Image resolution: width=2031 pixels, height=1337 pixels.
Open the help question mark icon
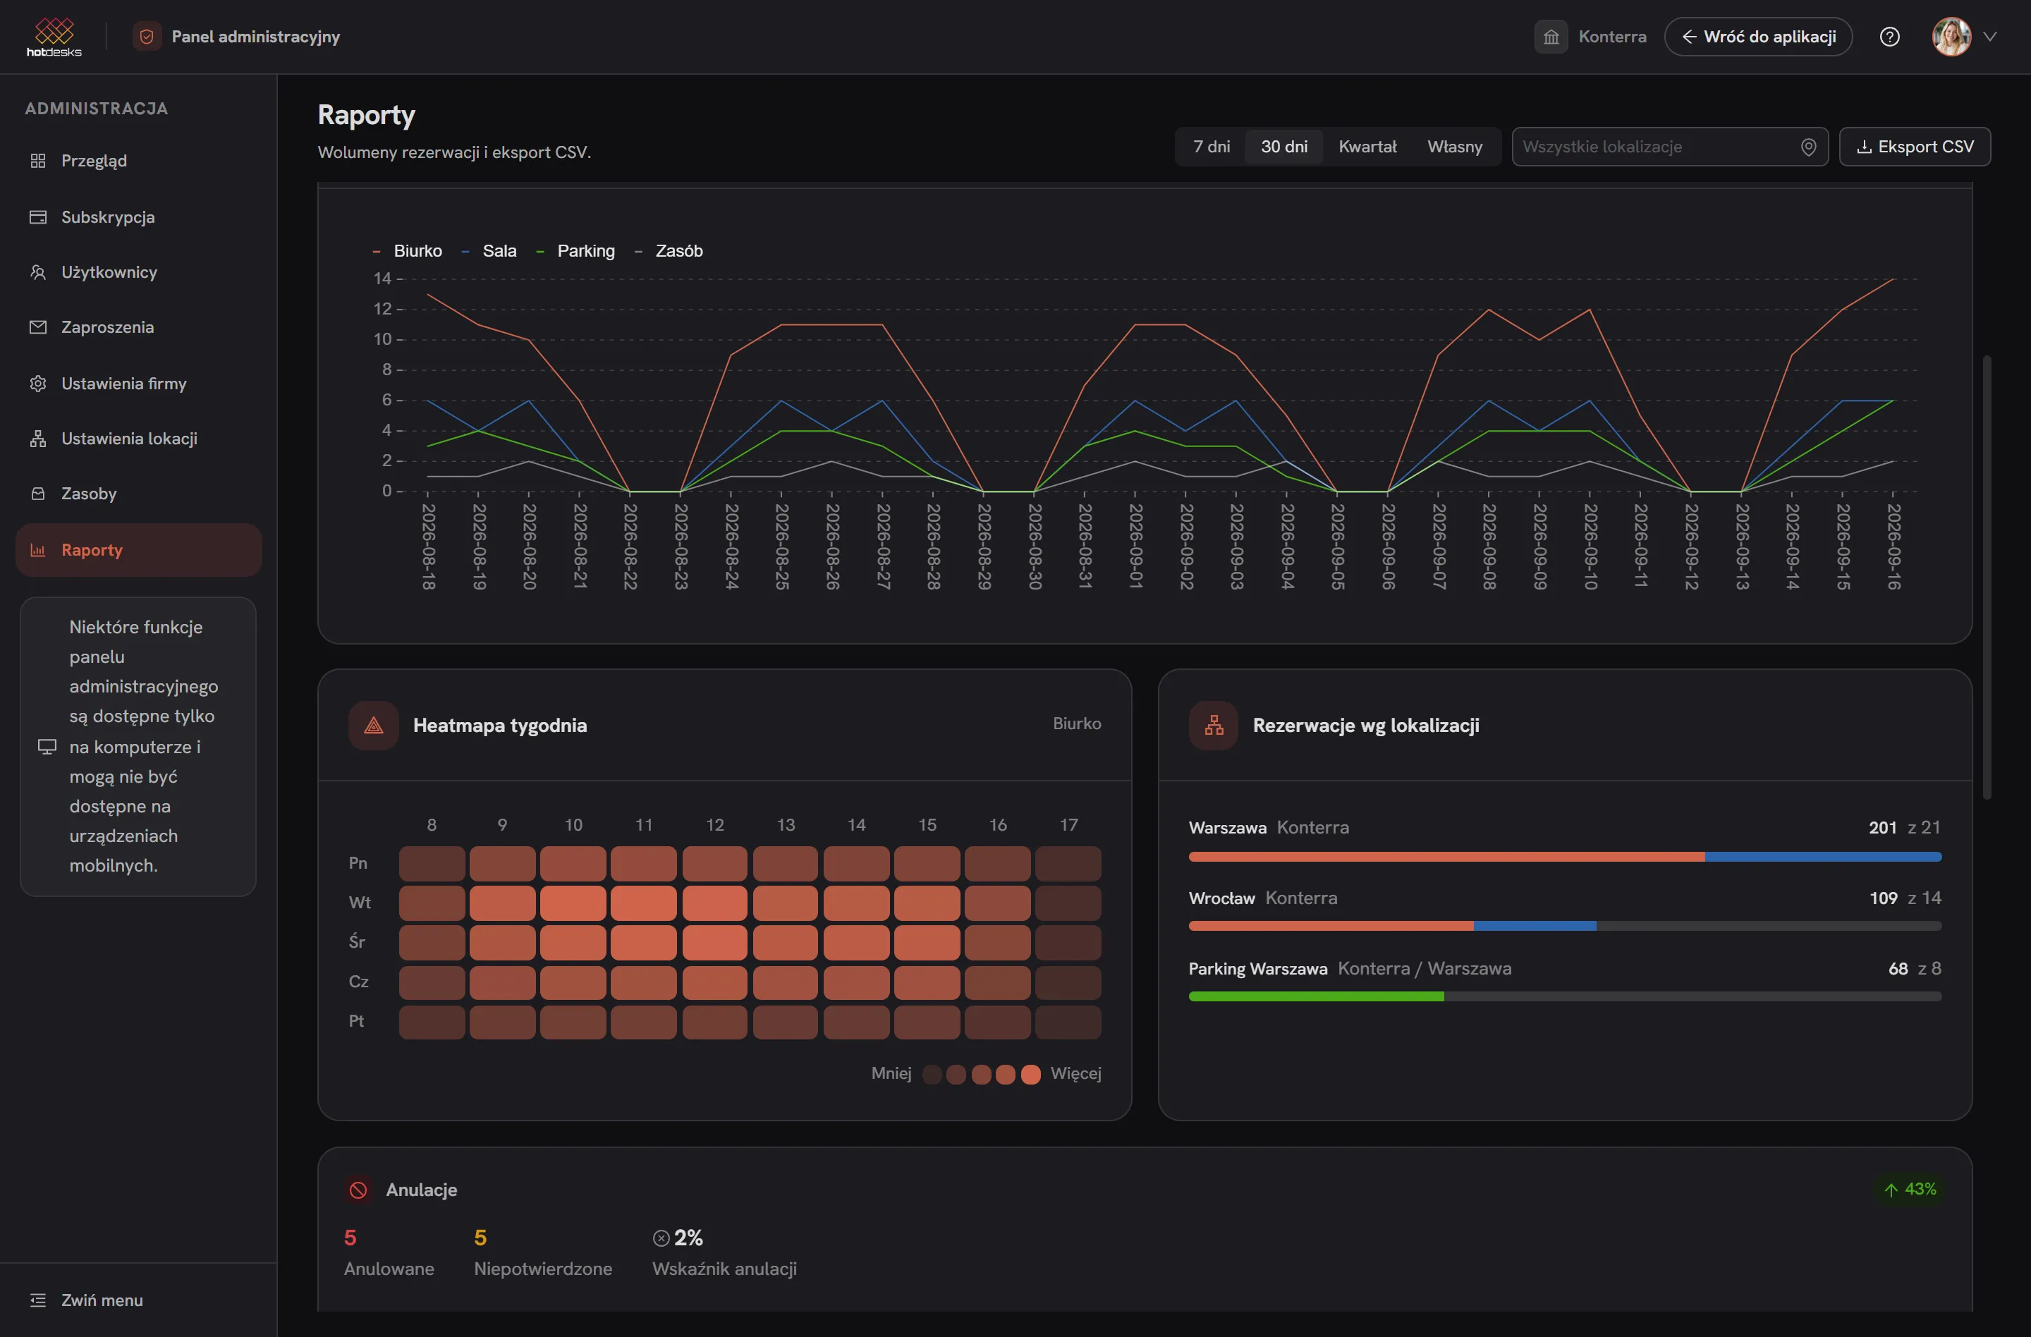pyautogui.click(x=1889, y=37)
